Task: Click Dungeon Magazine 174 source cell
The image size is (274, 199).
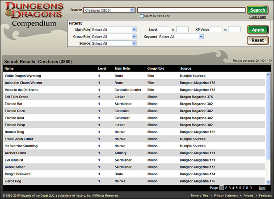Action: pyautogui.click(x=198, y=174)
